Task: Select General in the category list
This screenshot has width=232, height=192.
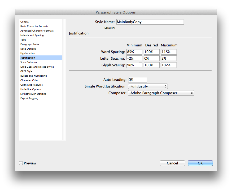Action: [x=25, y=22]
